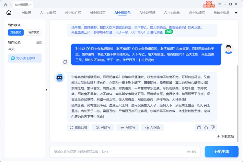This screenshot has width=243, height=162.
Task: Copy the user message with copy icon
Action: 65,62
